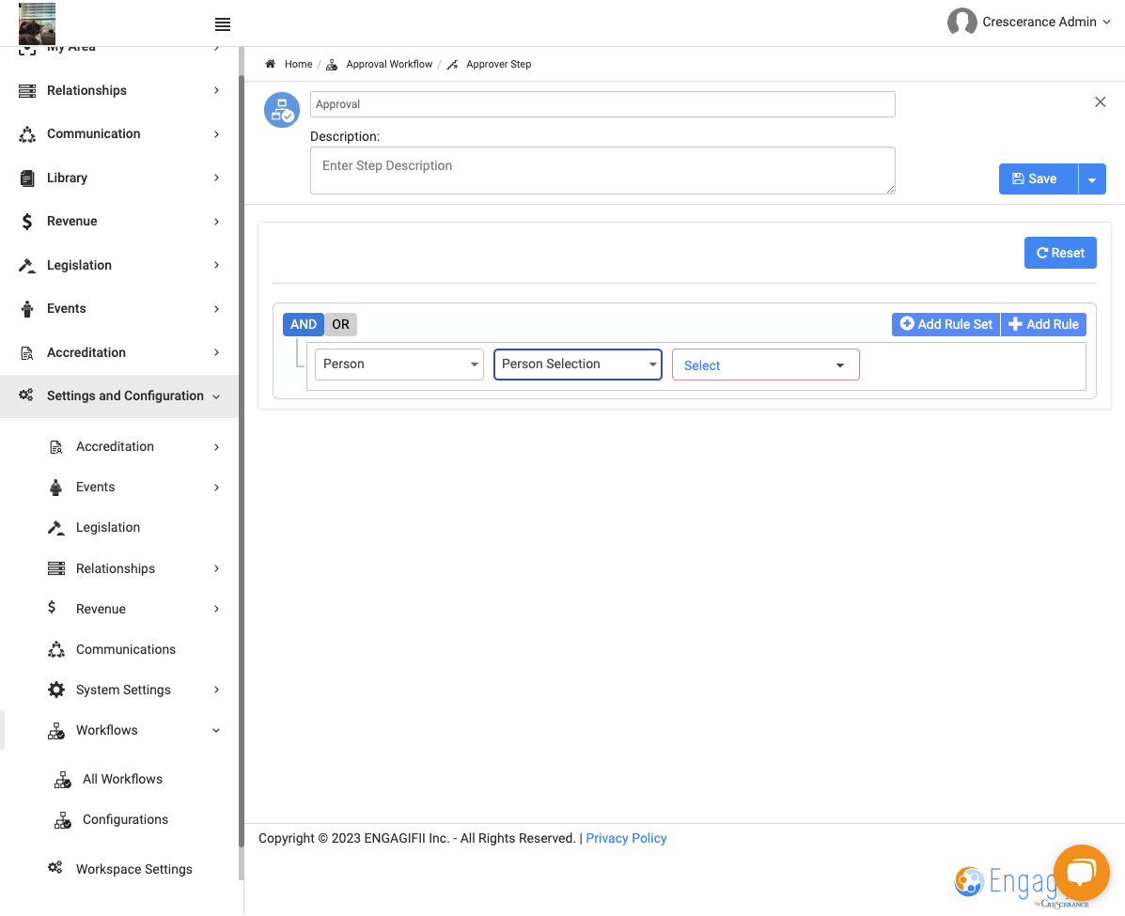The width and height of the screenshot is (1125, 916).
Task: Click the Relationships submenu icon
Action: coord(56,568)
